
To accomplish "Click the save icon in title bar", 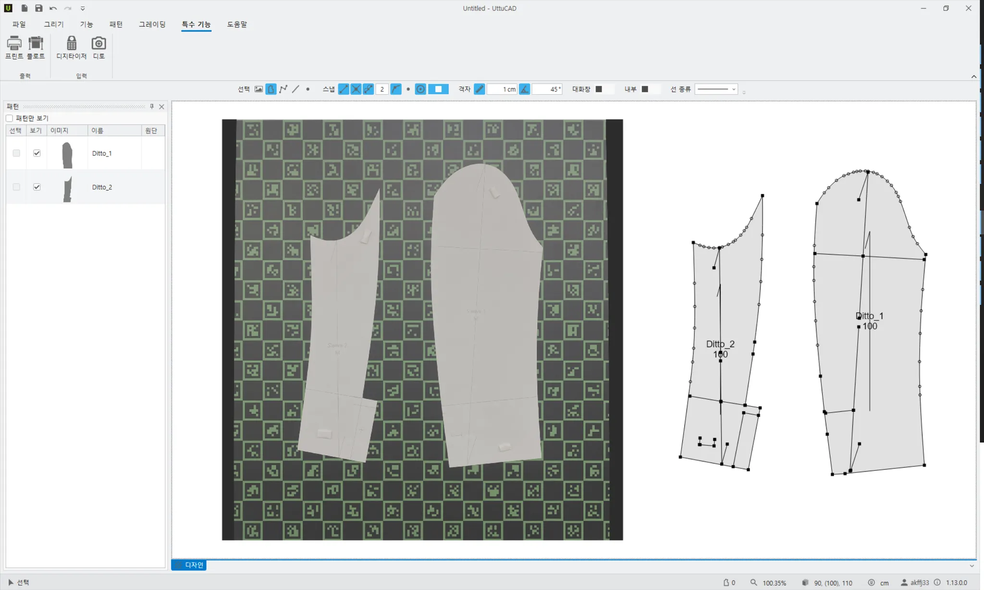I will [x=39, y=8].
